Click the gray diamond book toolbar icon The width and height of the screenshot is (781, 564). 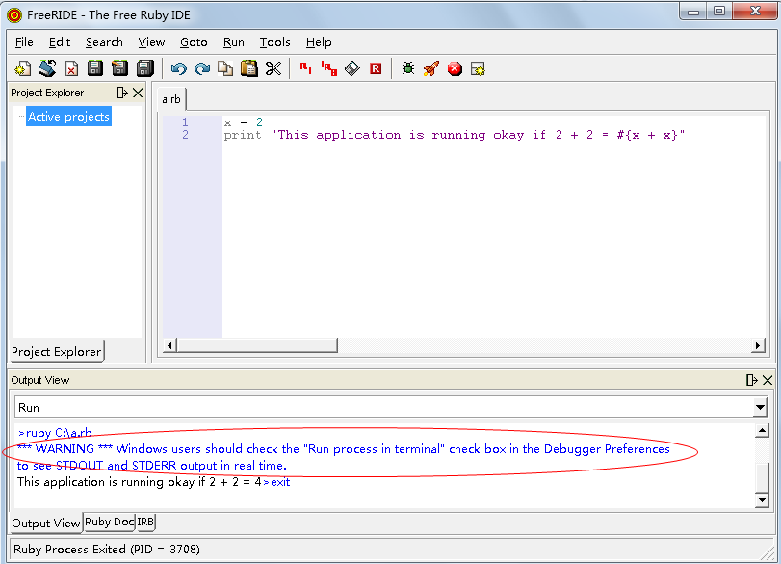pos(352,68)
